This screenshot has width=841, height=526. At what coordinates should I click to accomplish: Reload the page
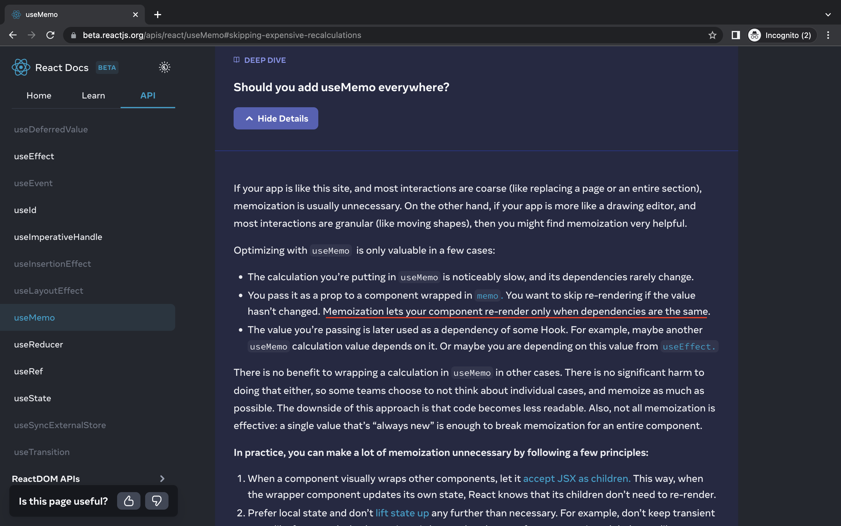click(51, 35)
